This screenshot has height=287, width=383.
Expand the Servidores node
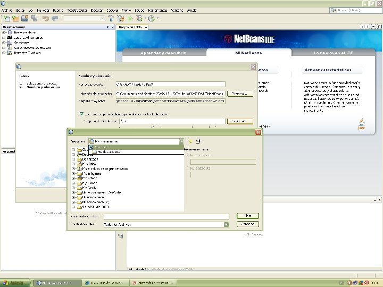4,43
